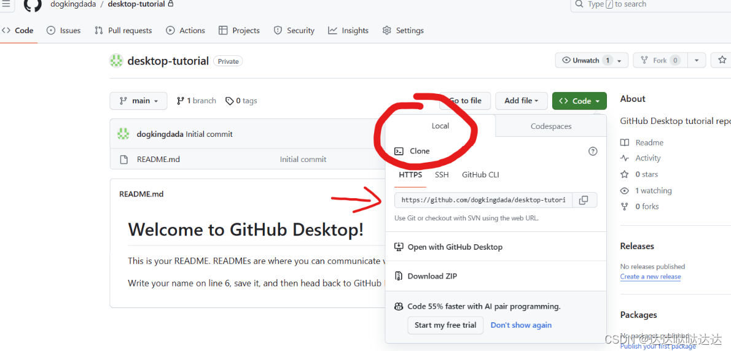Copy the clone URL with the copy icon
Viewport: 731px width, 351px height.
pos(584,199)
